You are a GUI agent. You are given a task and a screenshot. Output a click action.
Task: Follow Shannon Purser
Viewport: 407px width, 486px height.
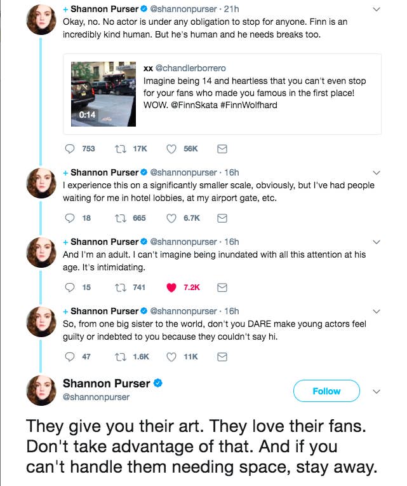tap(326, 391)
